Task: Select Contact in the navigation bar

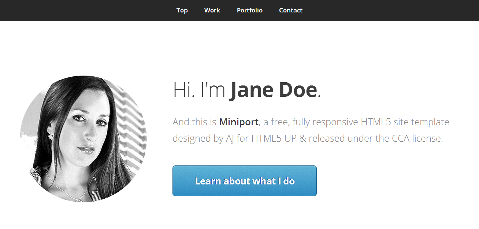Action: (x=291, y=10)
